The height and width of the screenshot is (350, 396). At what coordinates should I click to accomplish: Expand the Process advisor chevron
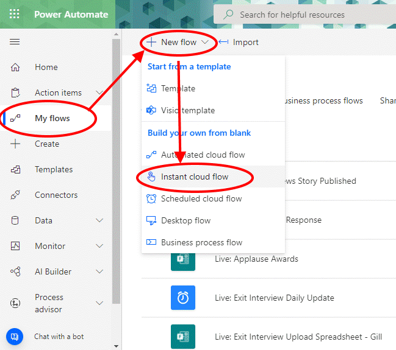99,303
